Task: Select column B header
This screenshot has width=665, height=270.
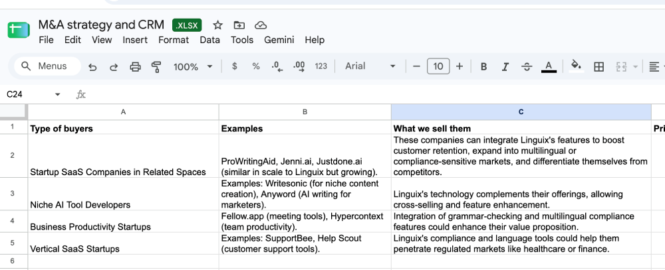Action: tap(305, 111)
